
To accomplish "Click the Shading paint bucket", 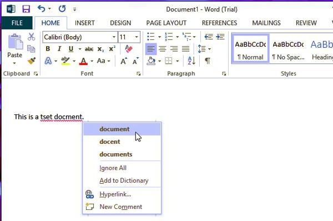I will tap(151, 61).
